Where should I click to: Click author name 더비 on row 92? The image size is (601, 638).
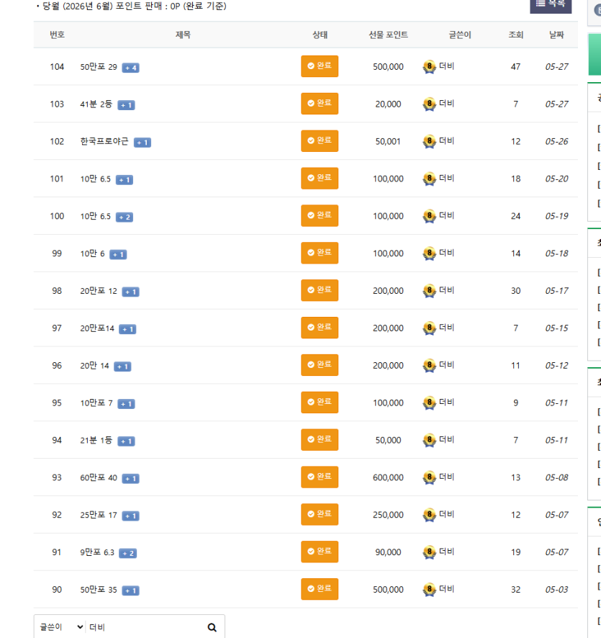pyautogui.click(x=446, y=514)
